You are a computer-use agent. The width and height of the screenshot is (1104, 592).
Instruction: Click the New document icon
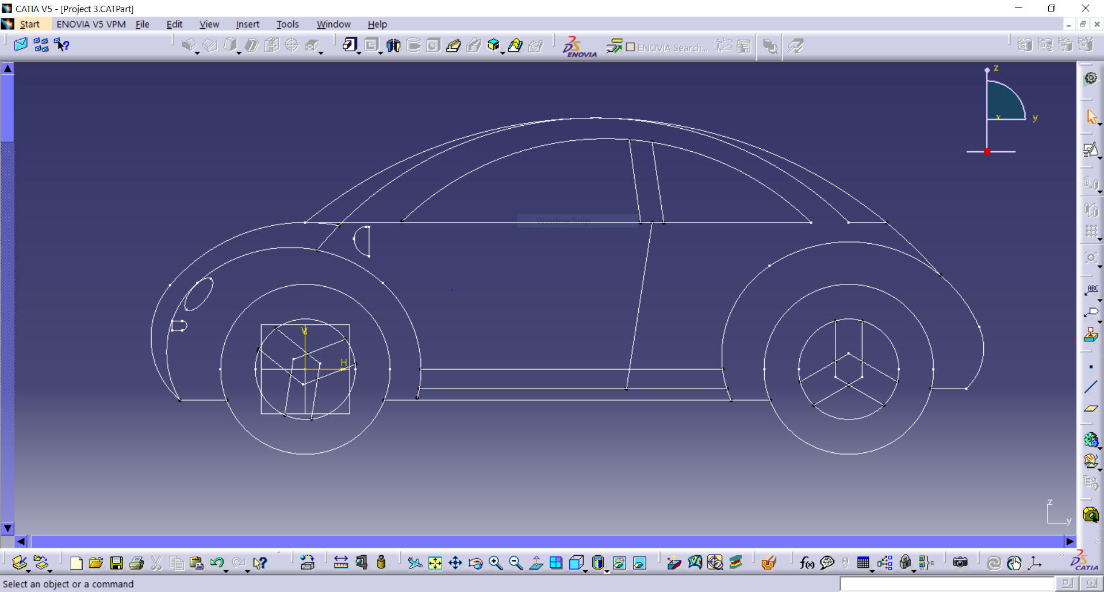coord(76,563)
